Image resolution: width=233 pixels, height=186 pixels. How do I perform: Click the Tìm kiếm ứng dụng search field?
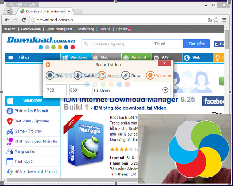[x=117, y=44]
